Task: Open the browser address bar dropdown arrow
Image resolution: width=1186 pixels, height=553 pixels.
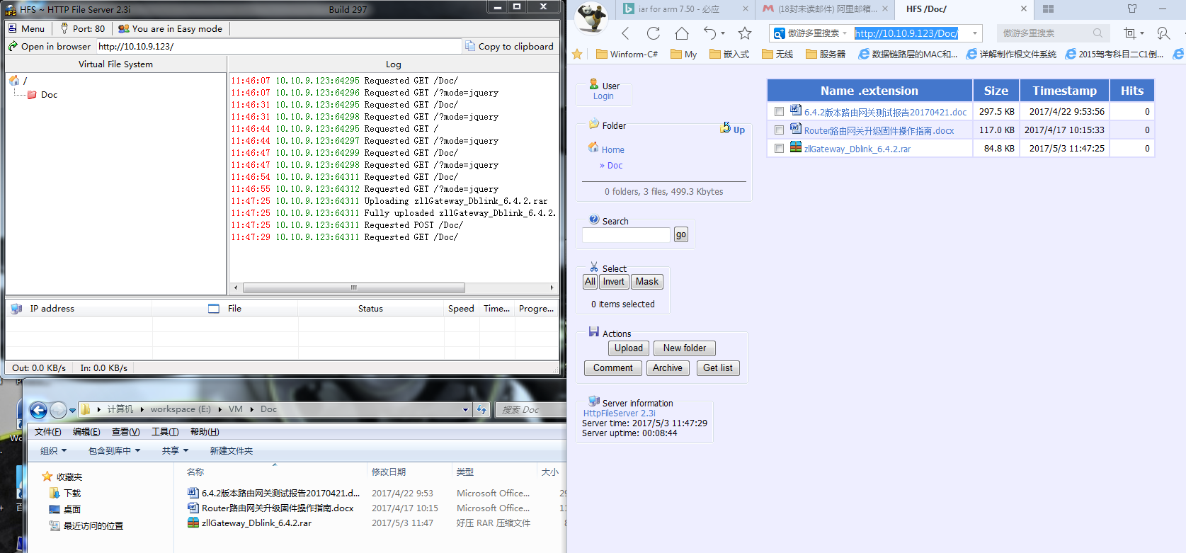Action: pos(975,33)
